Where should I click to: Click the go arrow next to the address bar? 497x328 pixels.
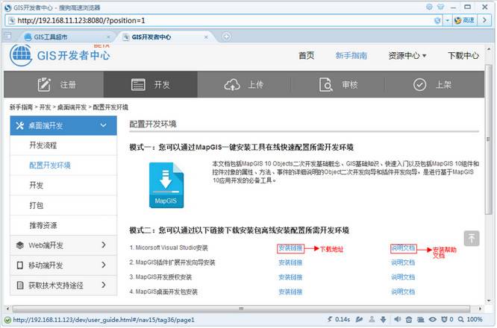[x=484, y=21]
